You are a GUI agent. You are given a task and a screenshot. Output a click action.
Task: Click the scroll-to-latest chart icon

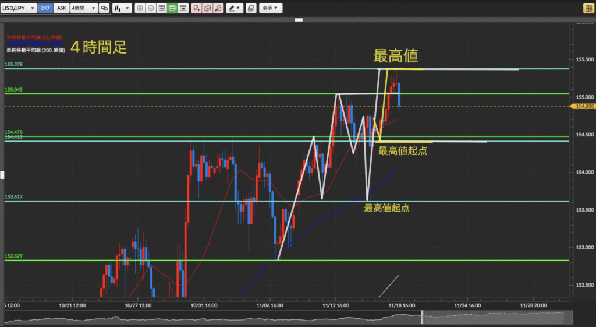[x=183, y=9]
